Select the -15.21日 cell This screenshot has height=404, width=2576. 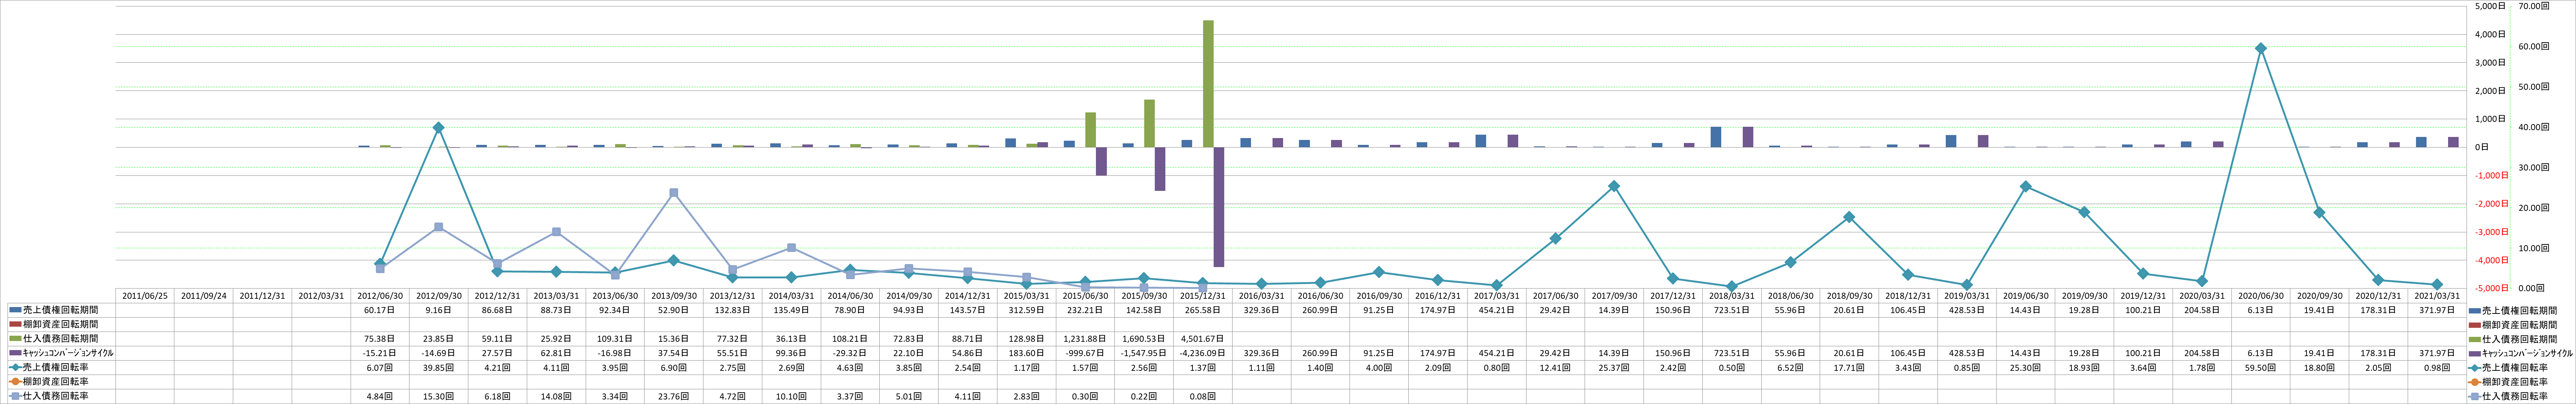(x=380, y=353)
